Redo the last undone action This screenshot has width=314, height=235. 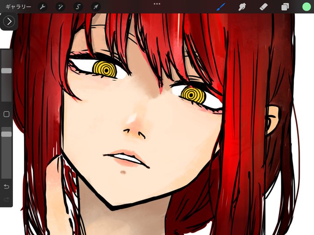[x=6, y=199]
